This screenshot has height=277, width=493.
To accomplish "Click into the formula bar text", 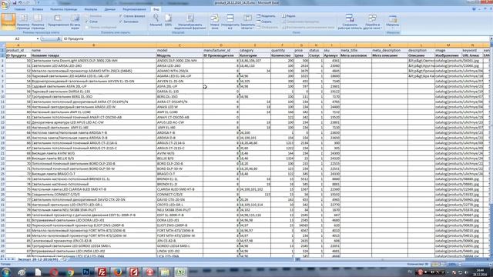I will coord(275,38).
